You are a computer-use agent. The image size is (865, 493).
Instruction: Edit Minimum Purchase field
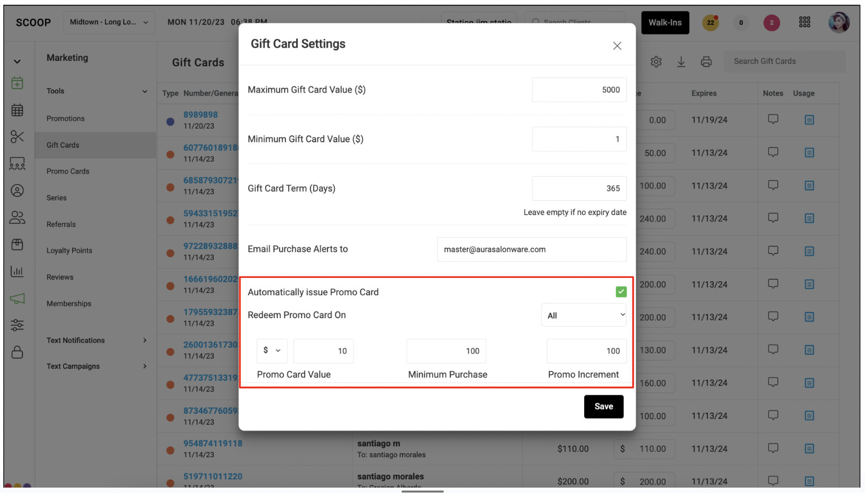(x=446, y=351)
